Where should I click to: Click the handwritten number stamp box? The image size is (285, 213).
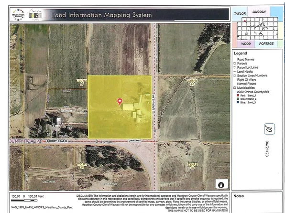point(269,129)
